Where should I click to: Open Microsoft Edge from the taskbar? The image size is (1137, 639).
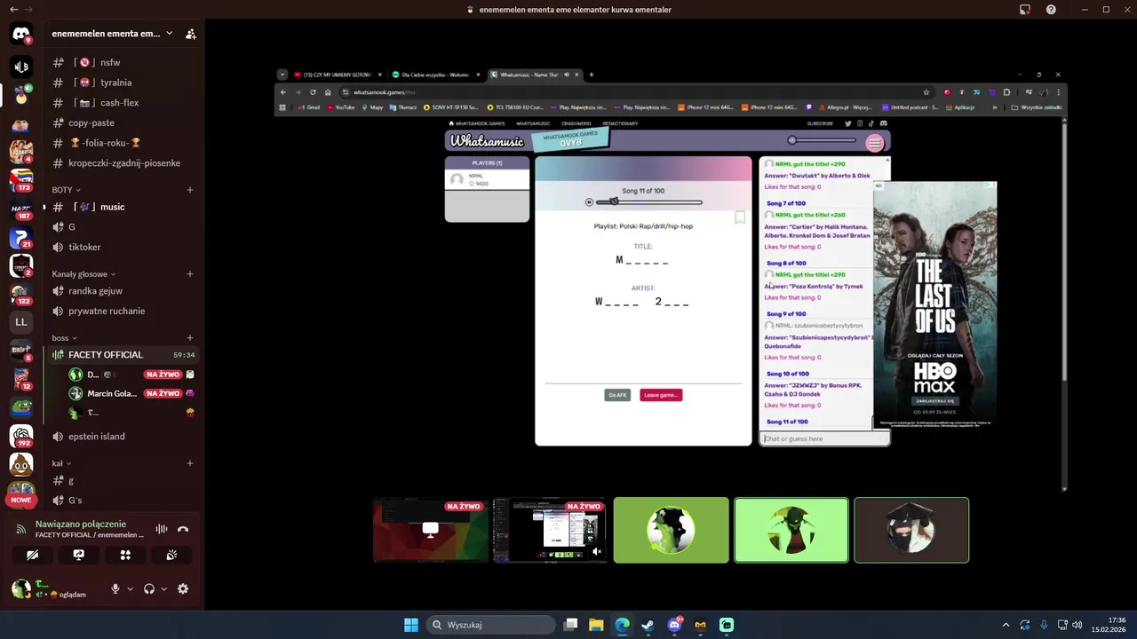tap(623, 625)
